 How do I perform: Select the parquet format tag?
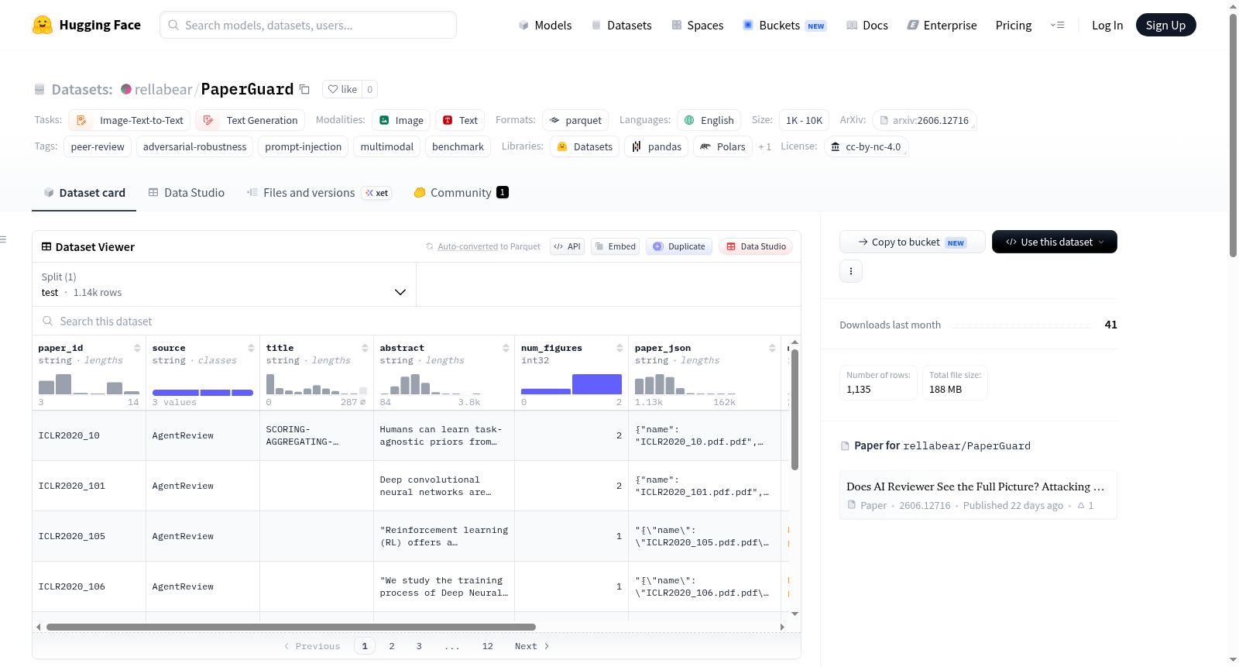575,121
